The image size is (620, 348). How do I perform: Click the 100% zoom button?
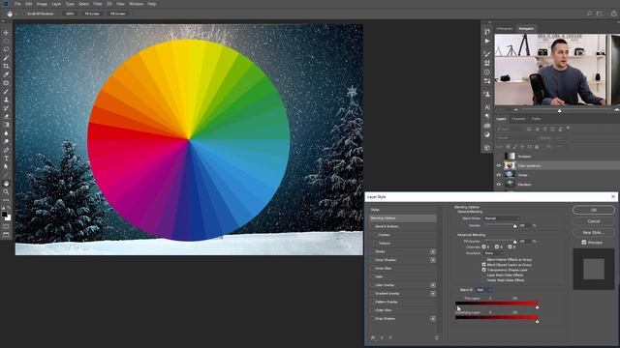[x=70, y=14]
